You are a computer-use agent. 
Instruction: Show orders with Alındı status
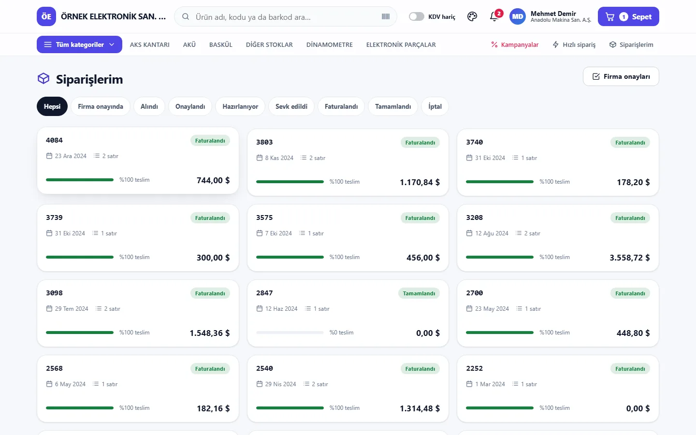tap(149, 106)
